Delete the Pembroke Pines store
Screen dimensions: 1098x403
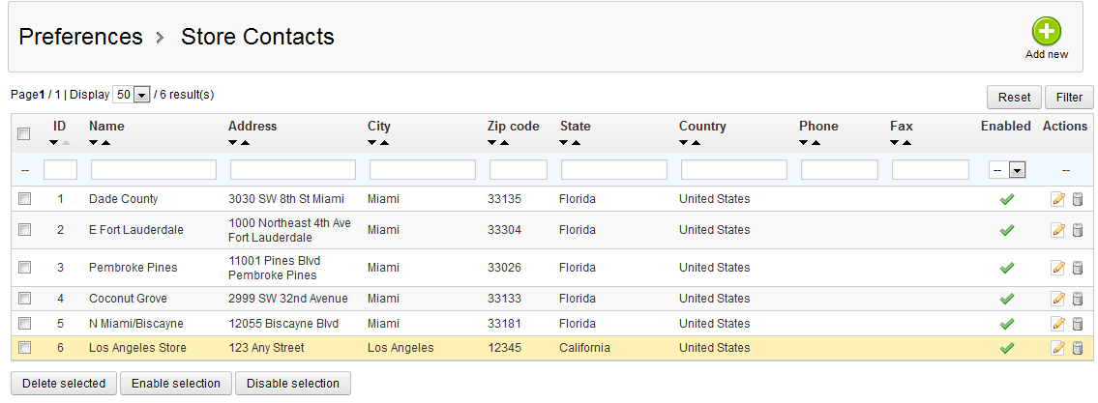point(1078,268)
